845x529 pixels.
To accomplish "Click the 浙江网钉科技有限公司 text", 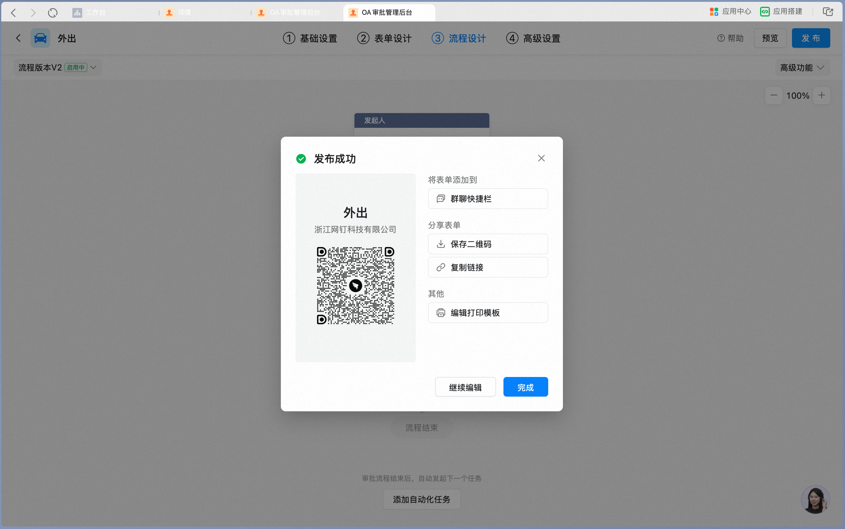I will click(x=355, y=230).
